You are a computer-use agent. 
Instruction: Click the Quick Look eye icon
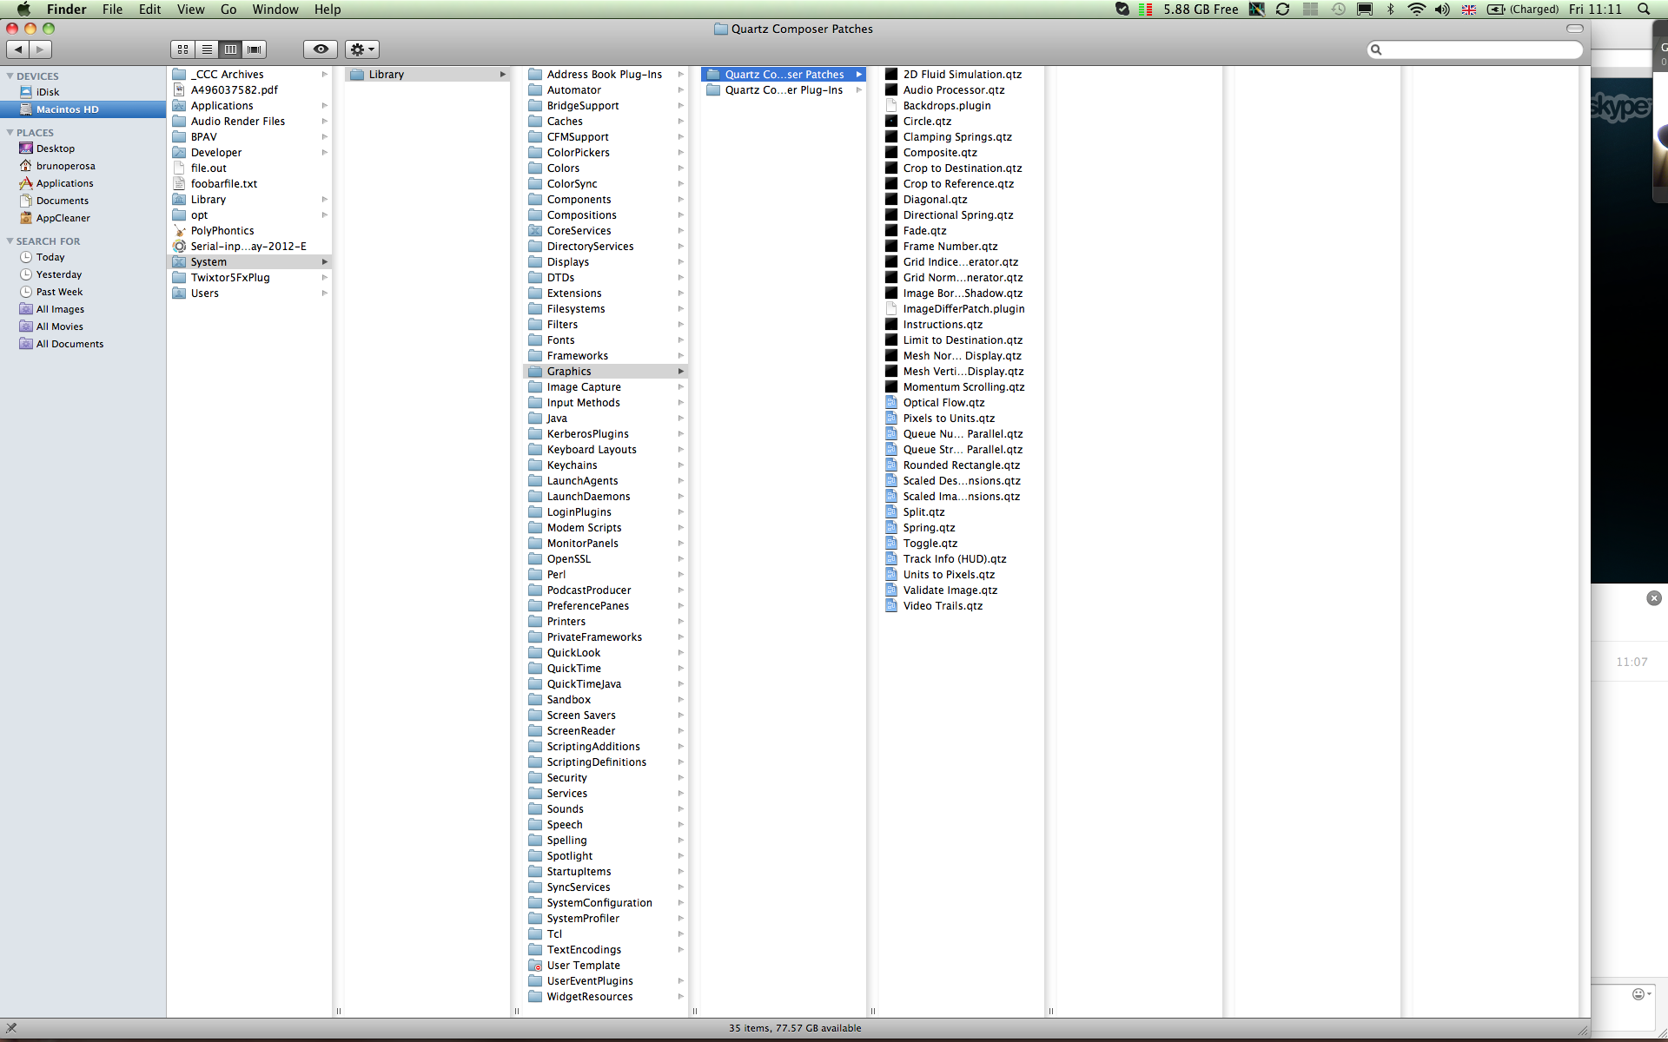[320, 48]
